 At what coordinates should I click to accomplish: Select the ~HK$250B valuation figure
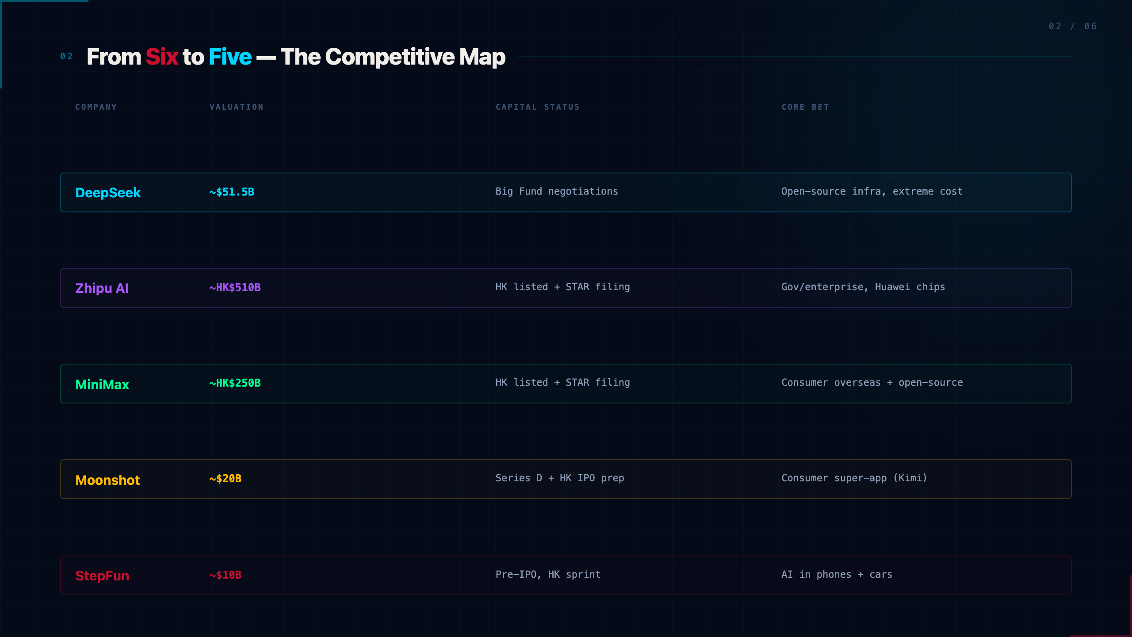tap(235, 383)
